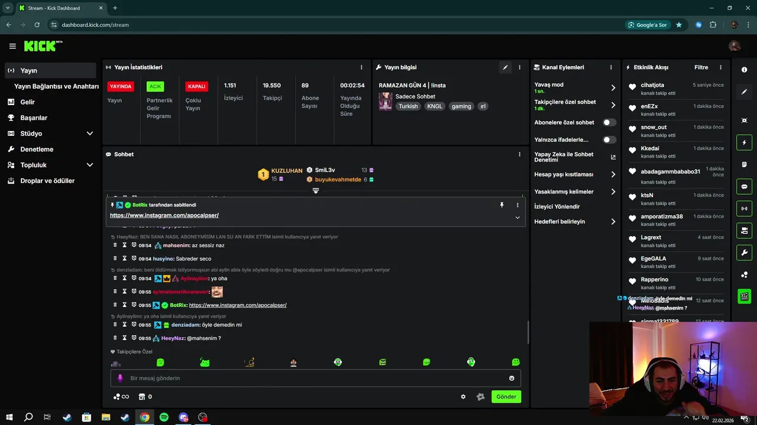Screen dimensions: 757x425
Task: Open pinned message three-dot options
Action: [x=517, y=205]
